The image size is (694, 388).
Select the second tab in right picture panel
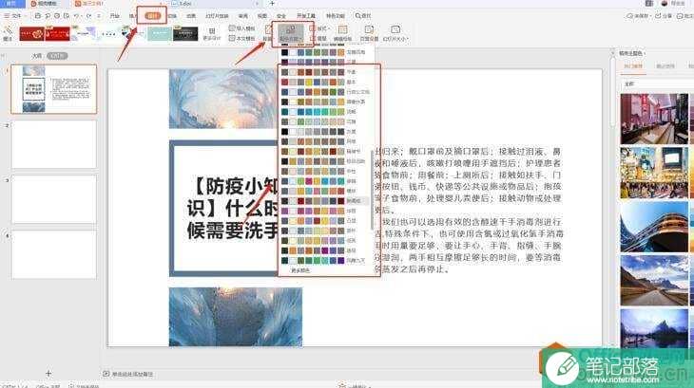(665, 66)
